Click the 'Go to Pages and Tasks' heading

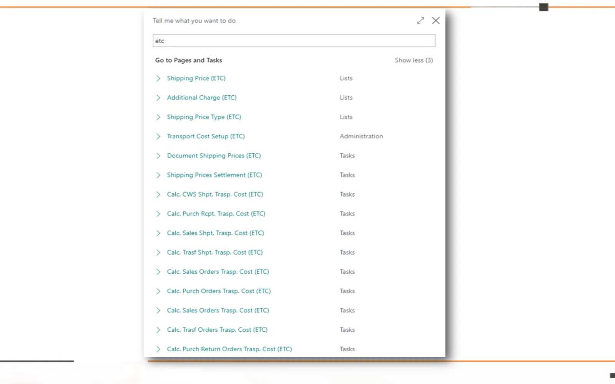(x=189, y=60)
